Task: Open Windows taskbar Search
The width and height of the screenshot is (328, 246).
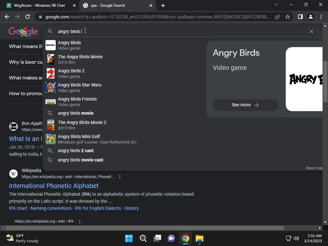Action: pyautogui.click(x=143, y=238)
